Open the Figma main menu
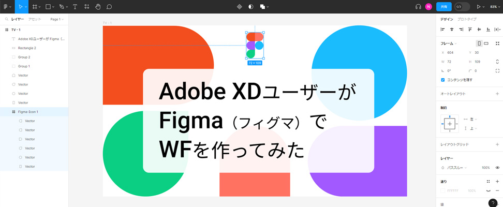This screenshot has width=503, height=207. pos(7,6)
